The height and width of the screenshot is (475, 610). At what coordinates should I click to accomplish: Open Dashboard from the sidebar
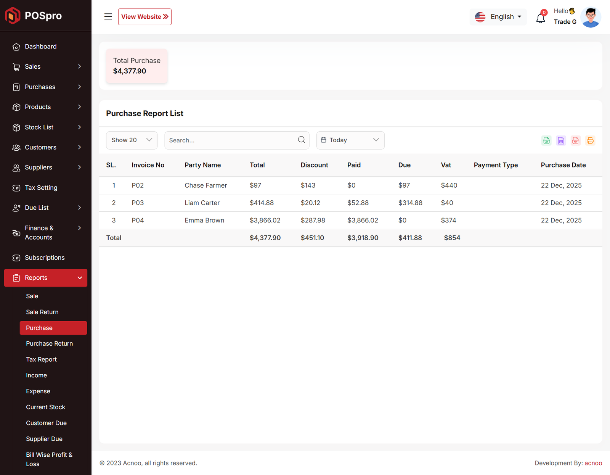[40, 47]
